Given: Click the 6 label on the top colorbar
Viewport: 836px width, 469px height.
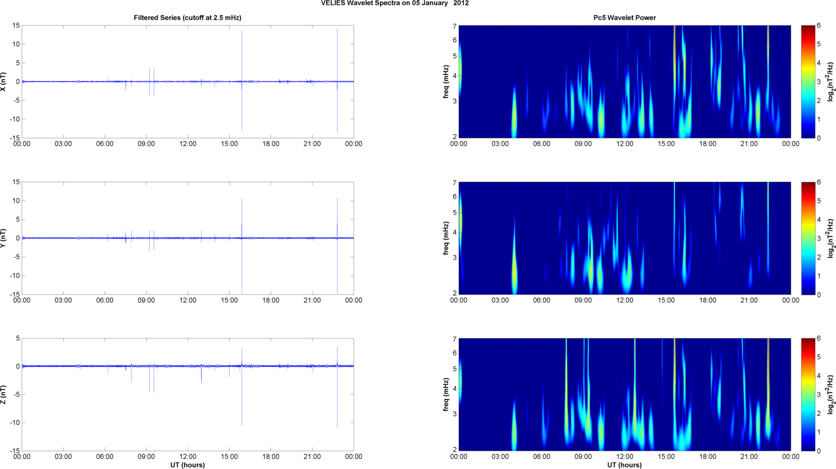Looking at the screenshot, I should click(x=819, y=25).
